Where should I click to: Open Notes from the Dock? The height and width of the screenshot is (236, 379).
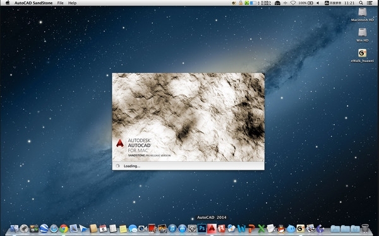coord(123,228)
